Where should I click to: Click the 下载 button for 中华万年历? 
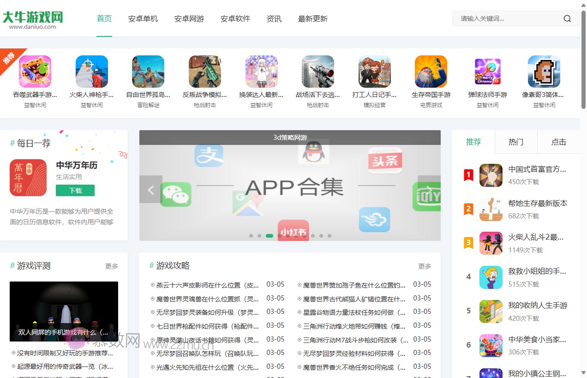click(75, 190)
